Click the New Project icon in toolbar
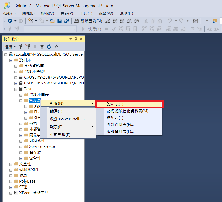 [31, 21]
